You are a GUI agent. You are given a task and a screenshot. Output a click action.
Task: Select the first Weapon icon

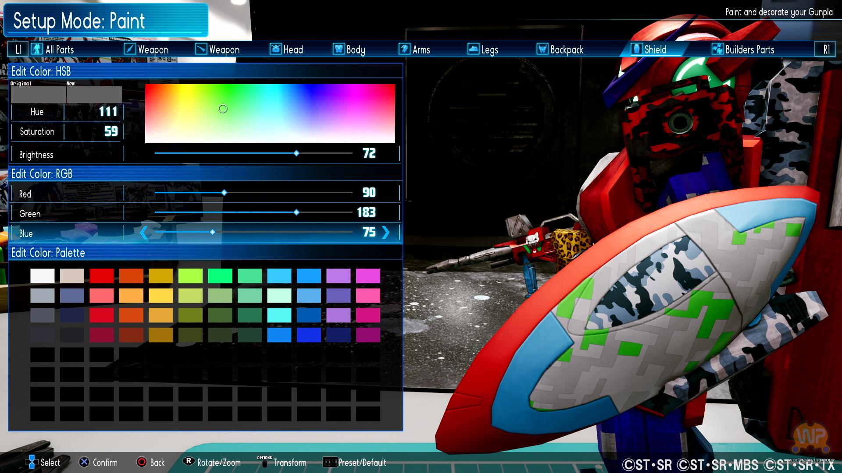click(x=130, y=49)
